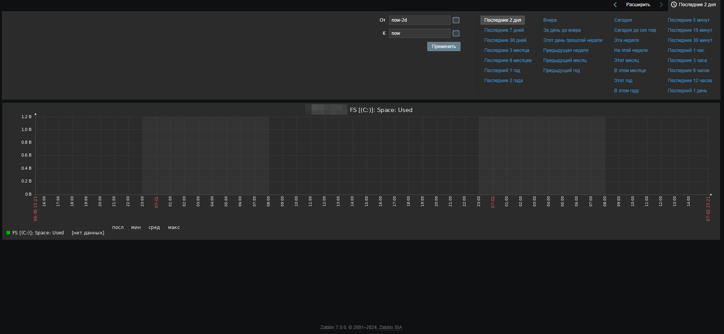This screenshot has width=724, height=334.
Task: Click the clock icon in the time selector tab
Action: [674, 5]
